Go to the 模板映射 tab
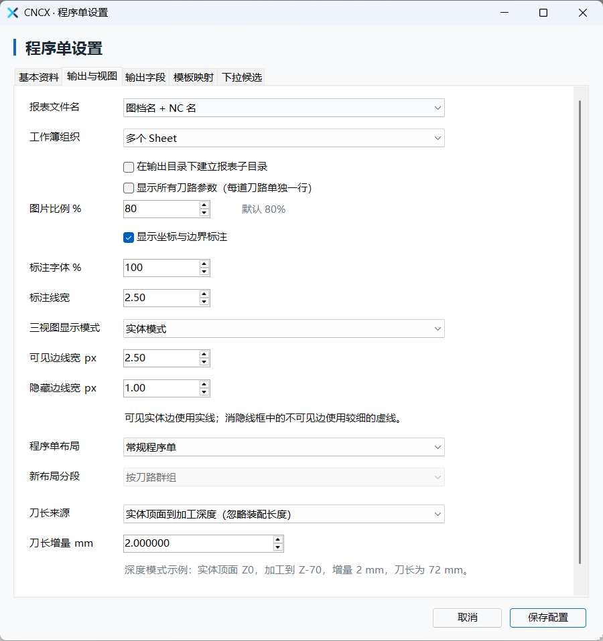This screenshot has height=641, width=603. (x=193, y=77)
